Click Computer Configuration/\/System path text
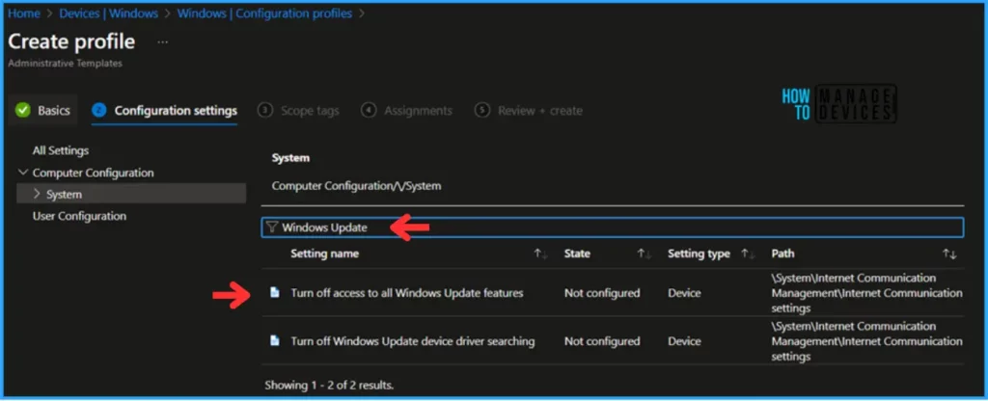Image resolution: width=988 pixels, height=401 pixels. point(356,186)
